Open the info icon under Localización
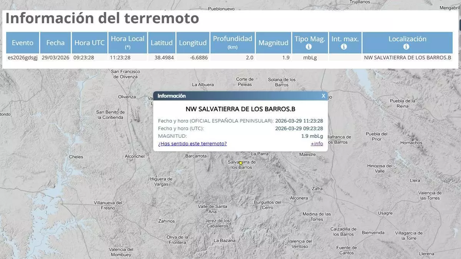Screen dimensions: 461x259 pyautogui.click(x=406, y=47)
